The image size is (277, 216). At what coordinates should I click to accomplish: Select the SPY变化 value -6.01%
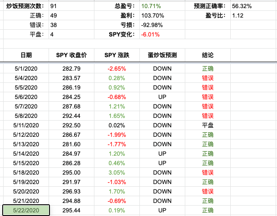pyautogui.click(x=162, y=34)
